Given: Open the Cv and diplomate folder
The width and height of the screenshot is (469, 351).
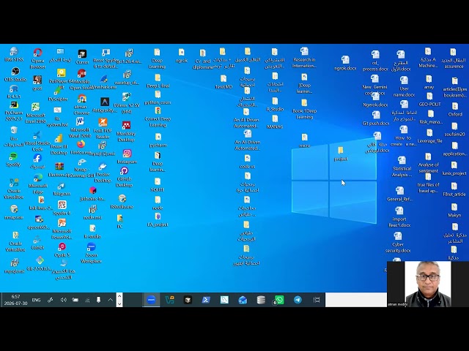Looking at the screenshot, I should [x=203, y=59].
